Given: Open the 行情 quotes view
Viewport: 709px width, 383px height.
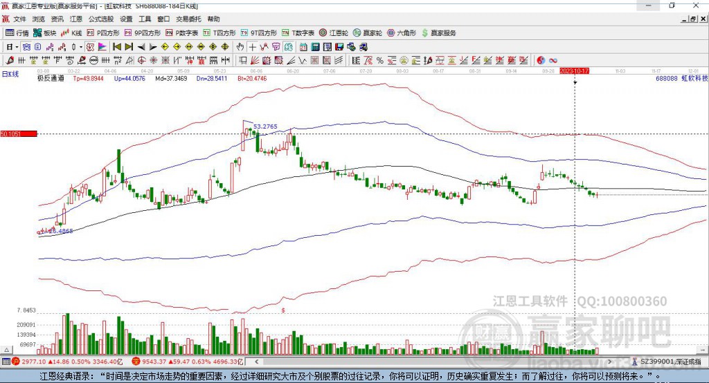Looking at the screenshot, I should pos(17,33).
